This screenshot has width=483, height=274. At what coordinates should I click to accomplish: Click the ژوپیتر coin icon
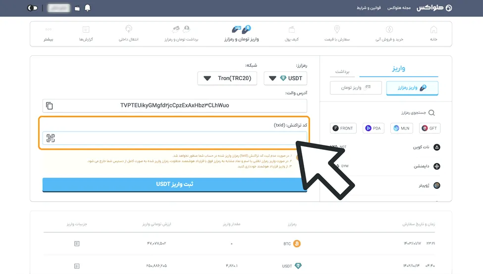[437, 185]
